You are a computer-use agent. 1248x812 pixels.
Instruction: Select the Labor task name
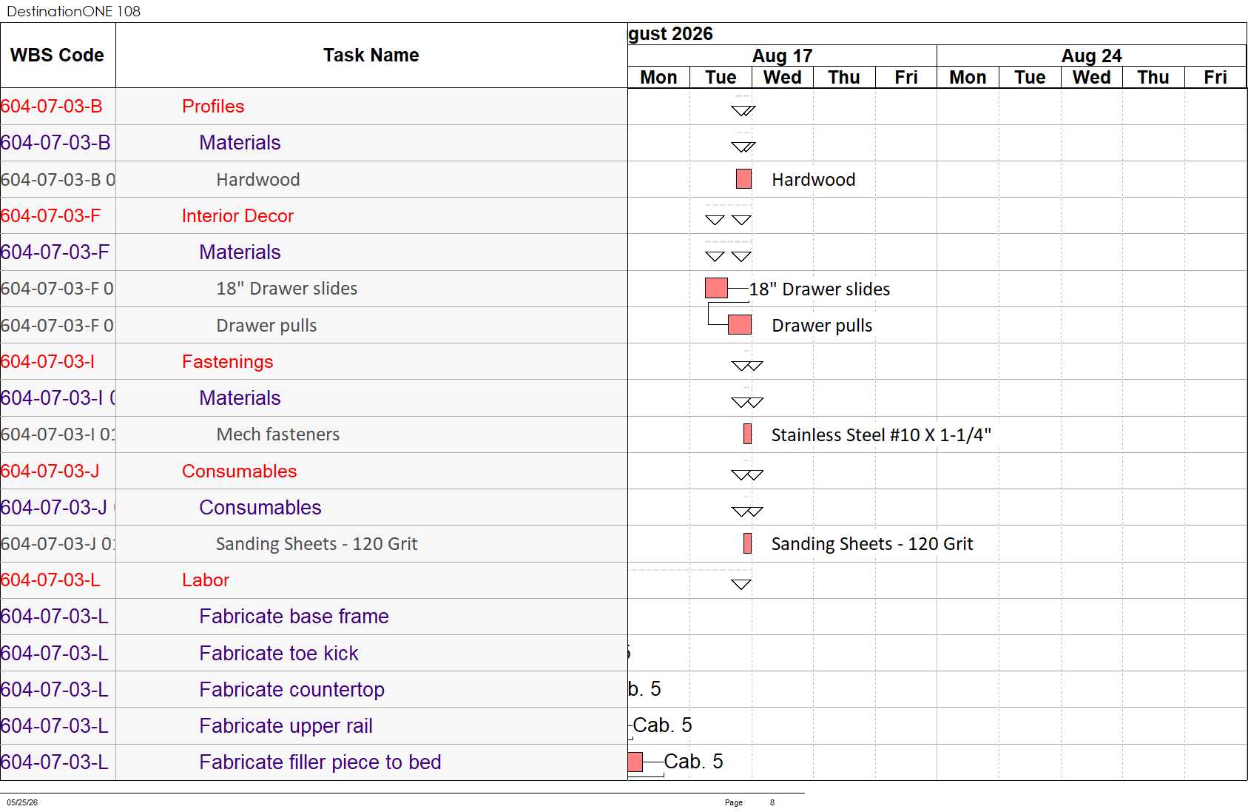pos(206,580)
